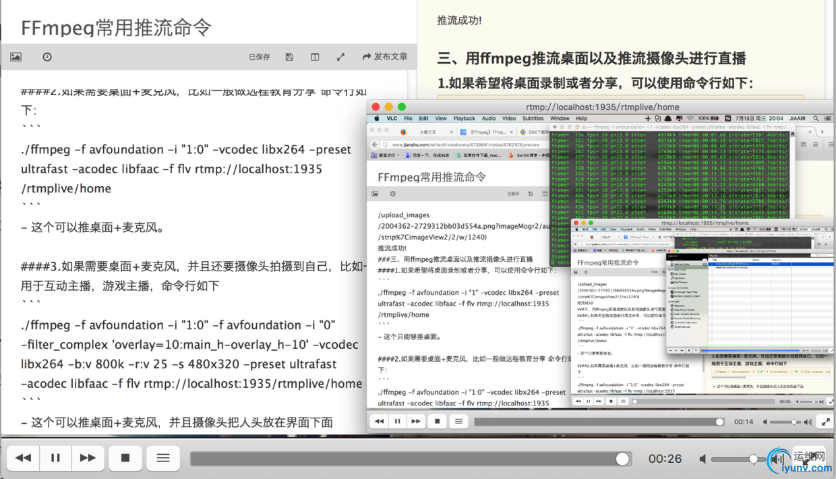Click the 00:26 elapsed time readout
Screen dimensions: 836x479
pyautogui.click(x=665, y=459)
